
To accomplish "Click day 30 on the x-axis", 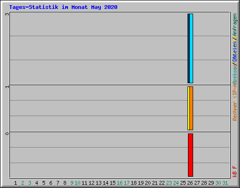I will tap(218, 183).
